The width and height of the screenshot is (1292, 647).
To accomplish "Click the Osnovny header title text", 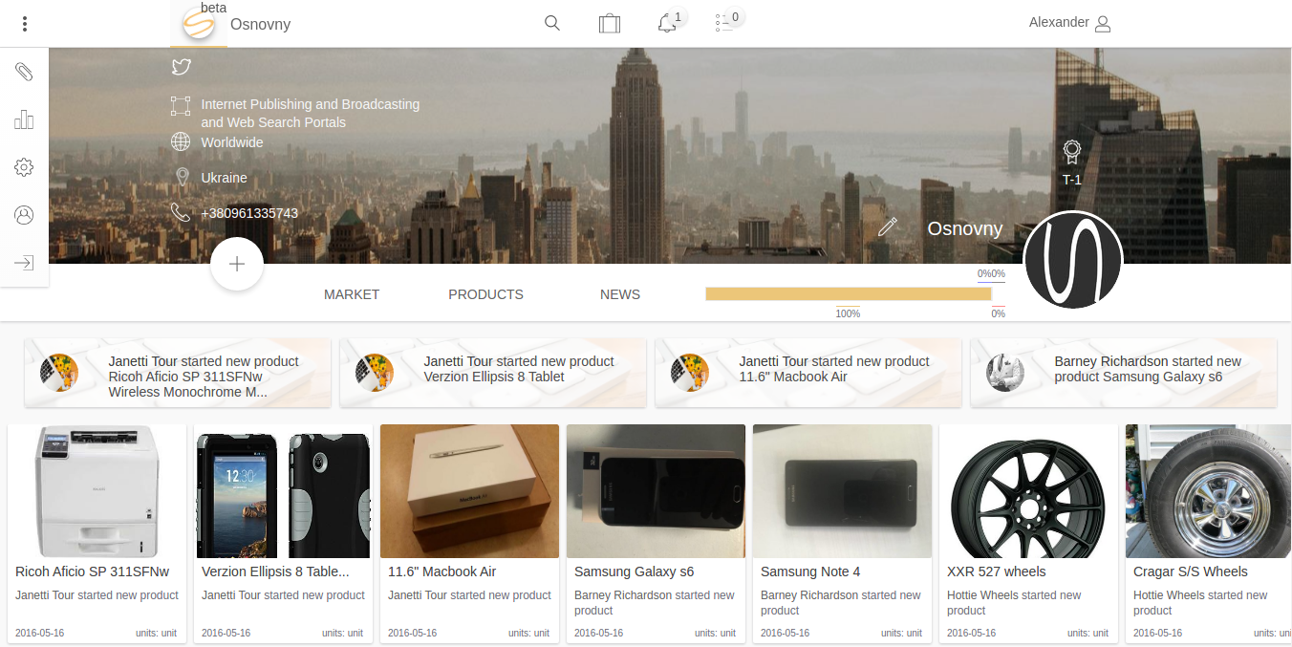I will point(260,25).
